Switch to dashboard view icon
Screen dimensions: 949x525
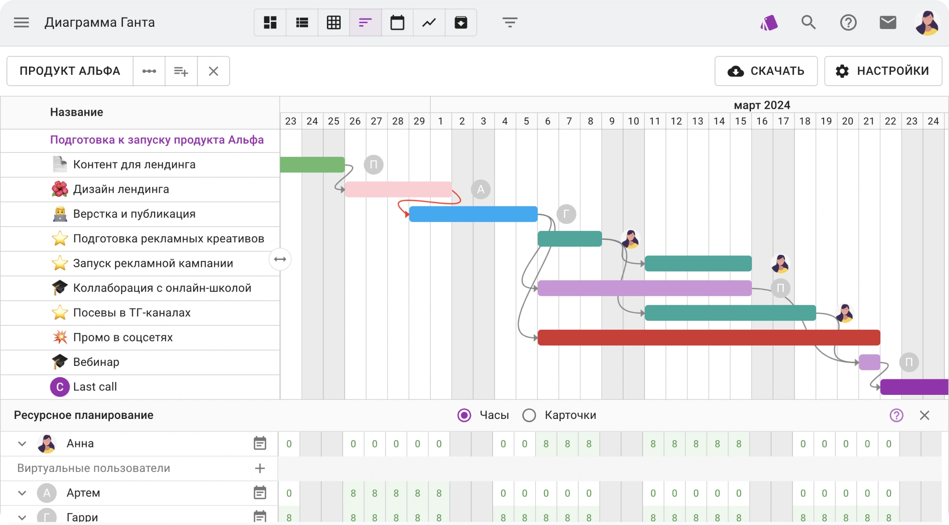(270, 22)
